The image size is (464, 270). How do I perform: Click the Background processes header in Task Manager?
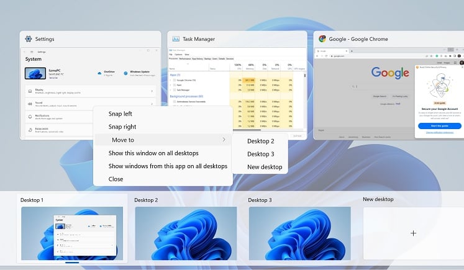186,96
